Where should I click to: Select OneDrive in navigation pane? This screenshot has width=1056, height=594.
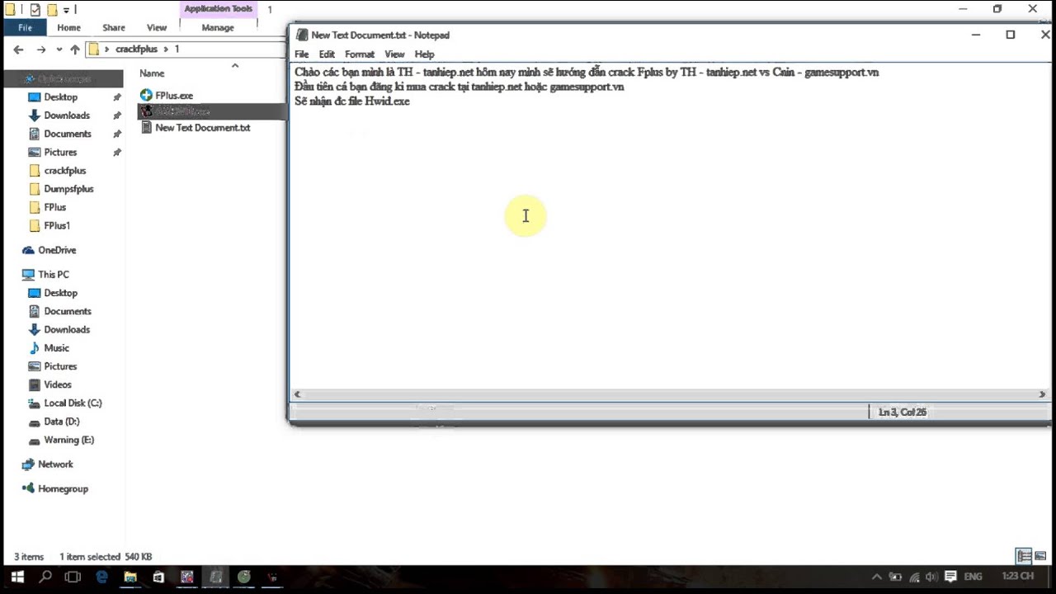57,250
